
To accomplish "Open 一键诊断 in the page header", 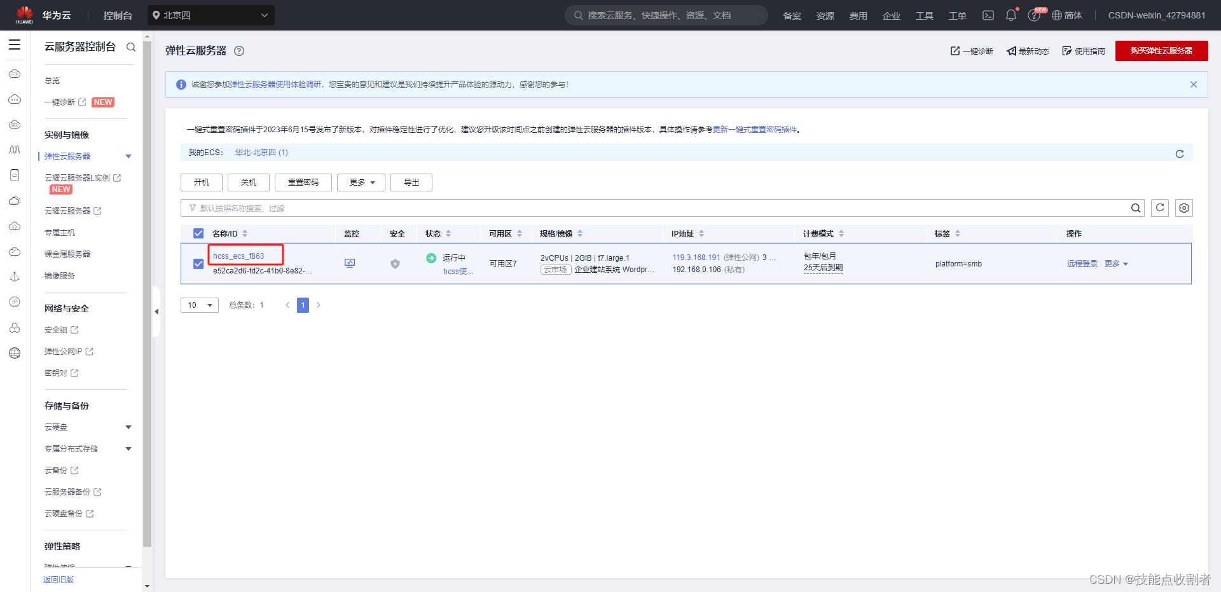I will pos(972,51).
